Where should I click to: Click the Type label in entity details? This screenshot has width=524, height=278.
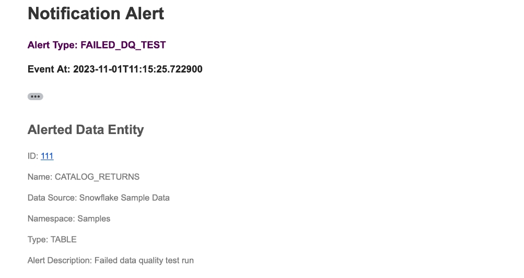point(38,239)
